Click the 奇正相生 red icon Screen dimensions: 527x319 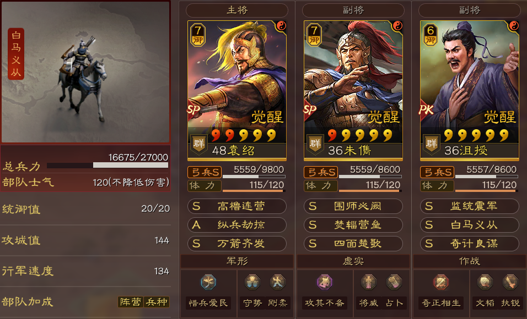tap(441, 282)
